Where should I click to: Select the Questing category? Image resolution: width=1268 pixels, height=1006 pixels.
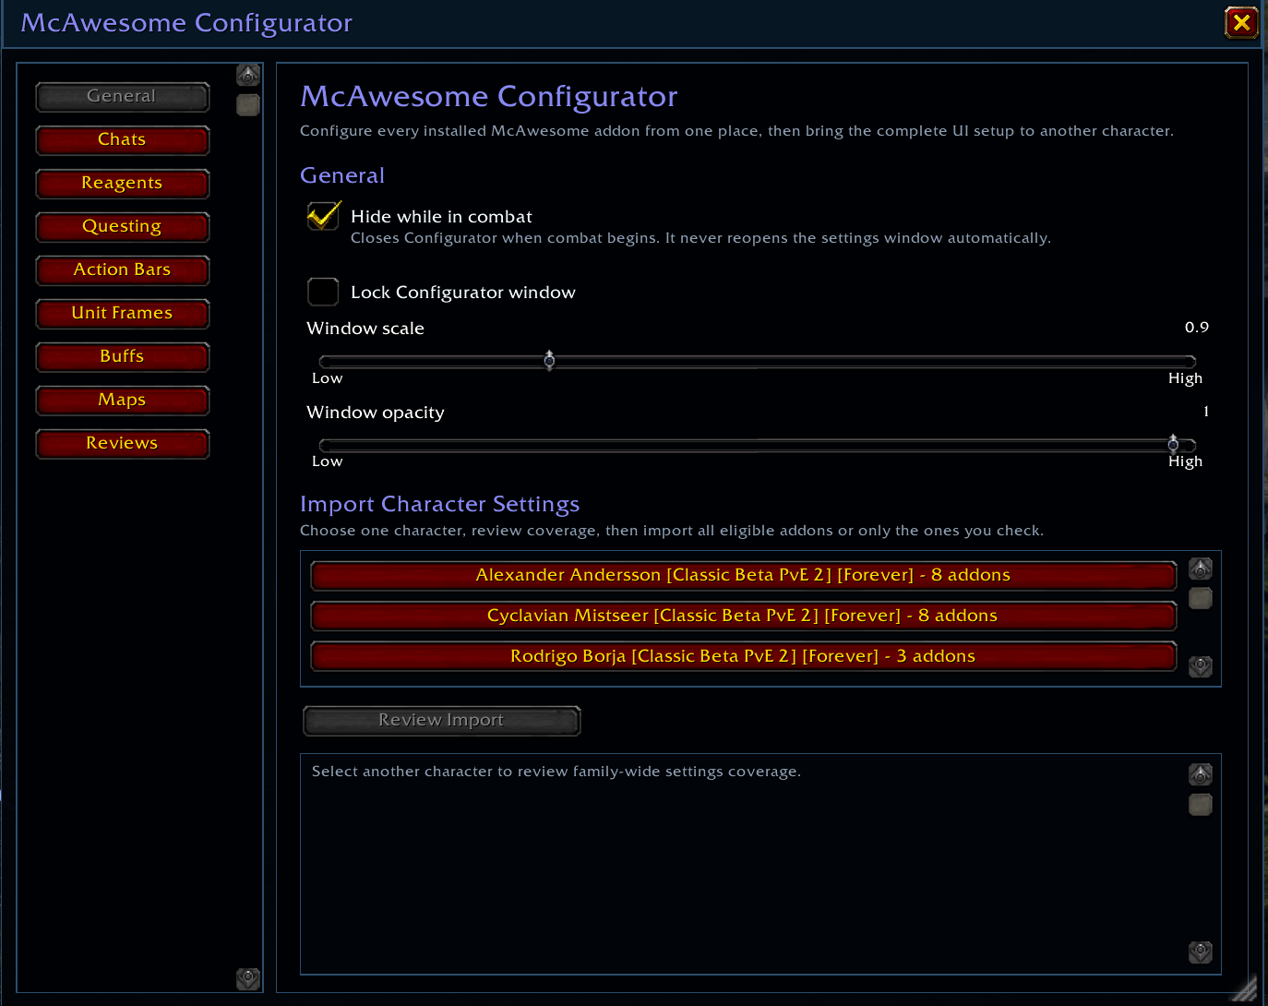coord(123,227)
